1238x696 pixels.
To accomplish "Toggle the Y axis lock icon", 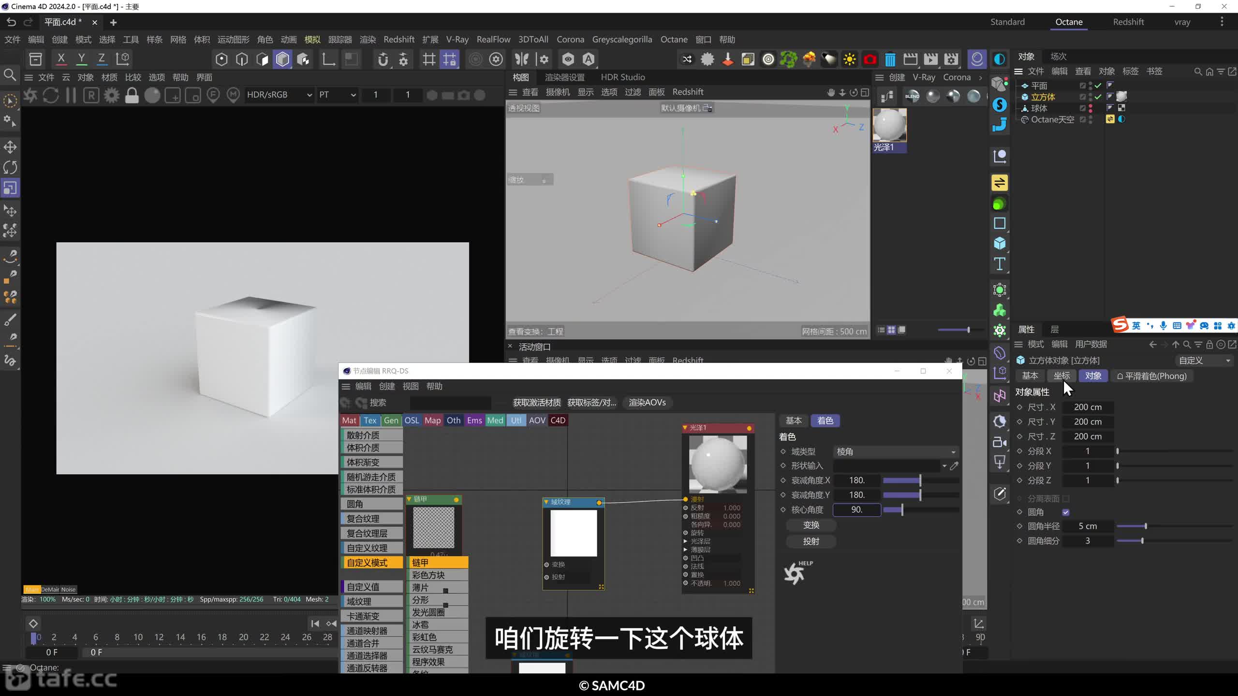I will (81, 59).
